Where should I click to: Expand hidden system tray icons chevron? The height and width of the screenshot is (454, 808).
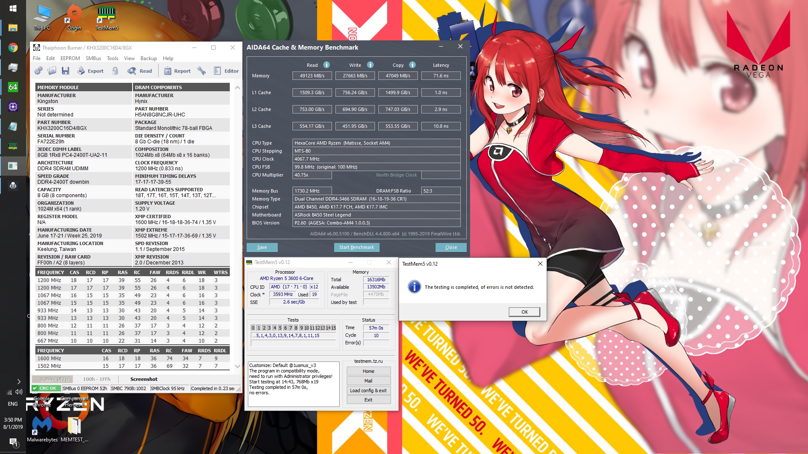tap(19, 382)
